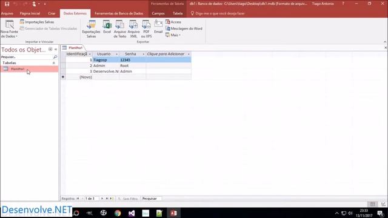Select the Dados Externos tab
Image resolution: width=388 pixels, height=218 pixels.
[75, 13]
